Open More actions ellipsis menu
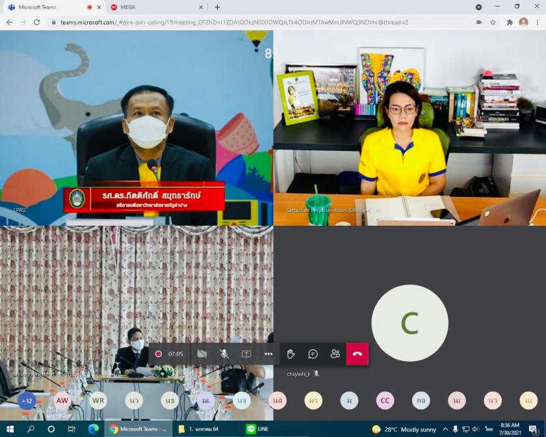This screenshot has height=437, width=546. point(268,354)
